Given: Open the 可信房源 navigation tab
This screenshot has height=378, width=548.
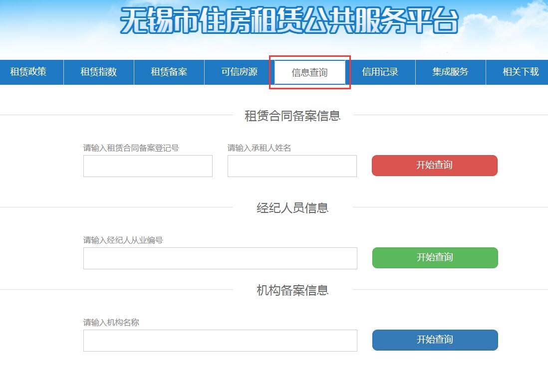Looking at the screenshot, I should click(239, 72).
